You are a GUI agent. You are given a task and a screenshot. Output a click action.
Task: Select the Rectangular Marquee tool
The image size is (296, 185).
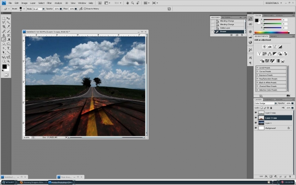point(4,18)
